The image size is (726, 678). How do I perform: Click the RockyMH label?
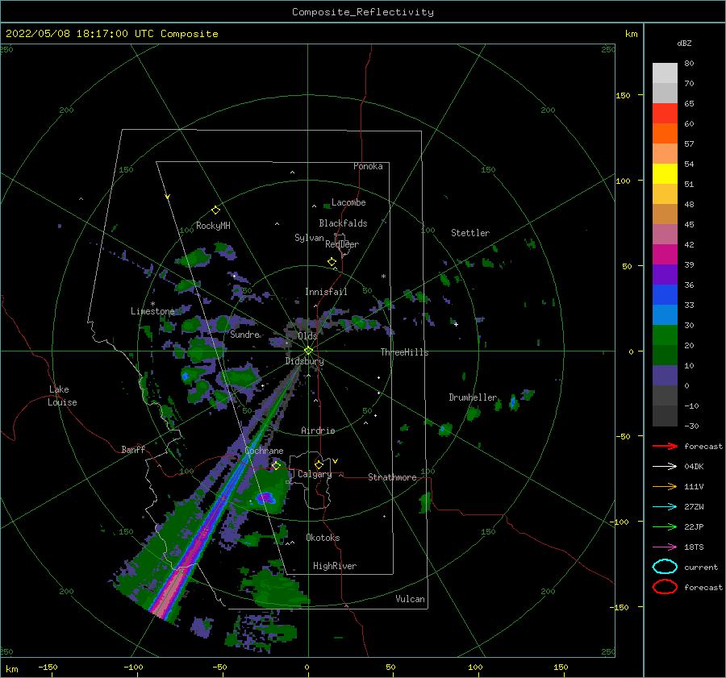tap(213, 226)
